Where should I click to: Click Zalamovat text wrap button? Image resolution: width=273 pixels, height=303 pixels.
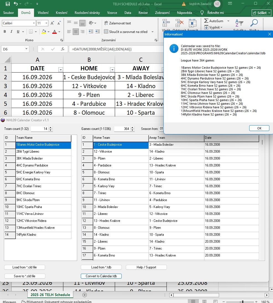118,23
